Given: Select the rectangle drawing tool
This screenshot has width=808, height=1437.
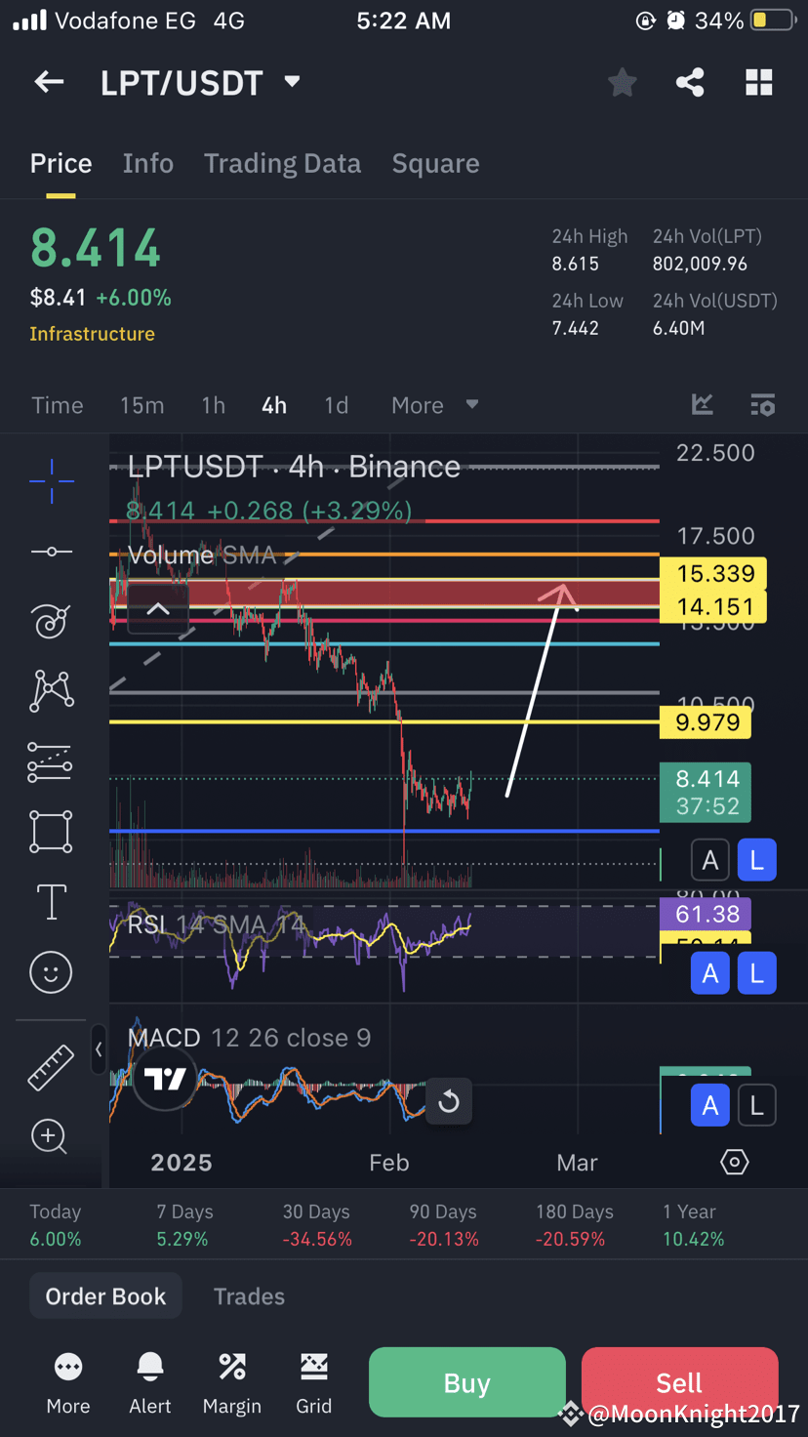Looking at the screenshot, I should 50,832.
